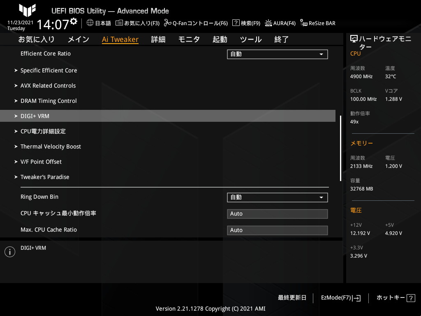Click the Max. CPU Cache Ratio label
This screenshot has height=316, width=421.
point(49,230)
